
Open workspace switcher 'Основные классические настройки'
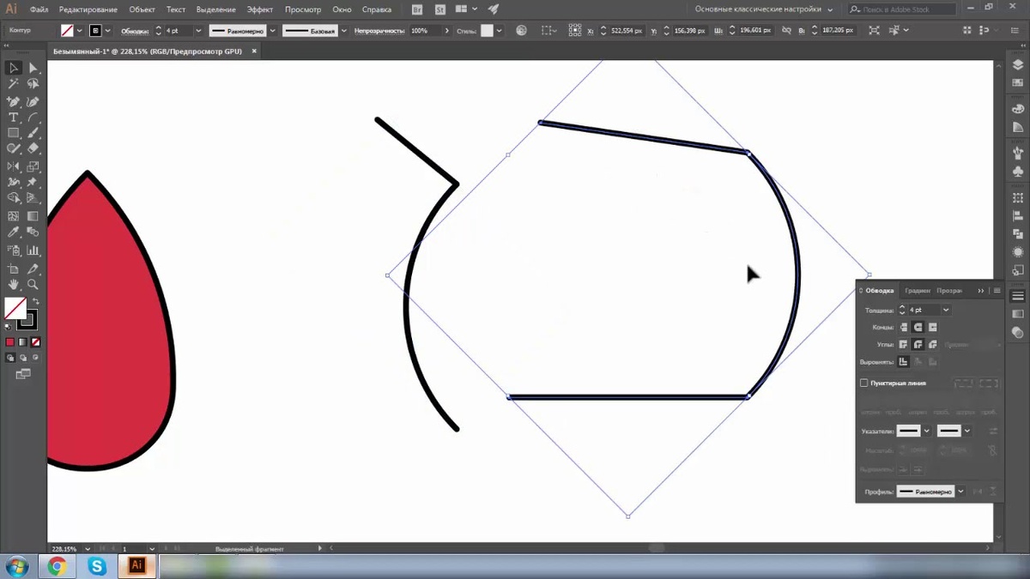click(763, 9)
